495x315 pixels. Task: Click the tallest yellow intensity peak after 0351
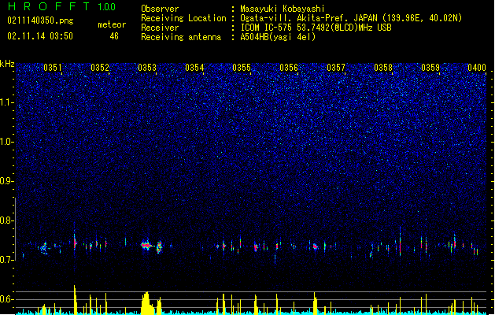tap(75, 300)
